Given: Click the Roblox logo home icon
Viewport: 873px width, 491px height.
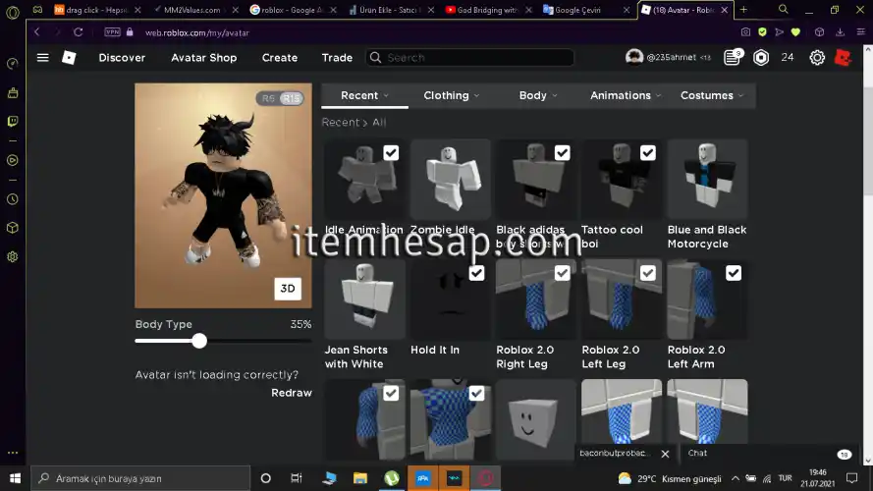Looking at the screenshot, I should coord(69,58).
